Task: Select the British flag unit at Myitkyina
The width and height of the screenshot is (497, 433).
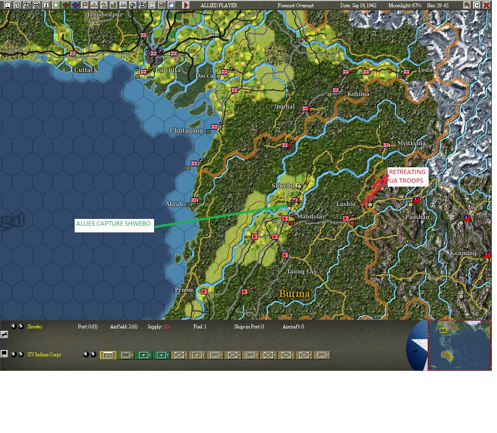Action: click(386, 145)
